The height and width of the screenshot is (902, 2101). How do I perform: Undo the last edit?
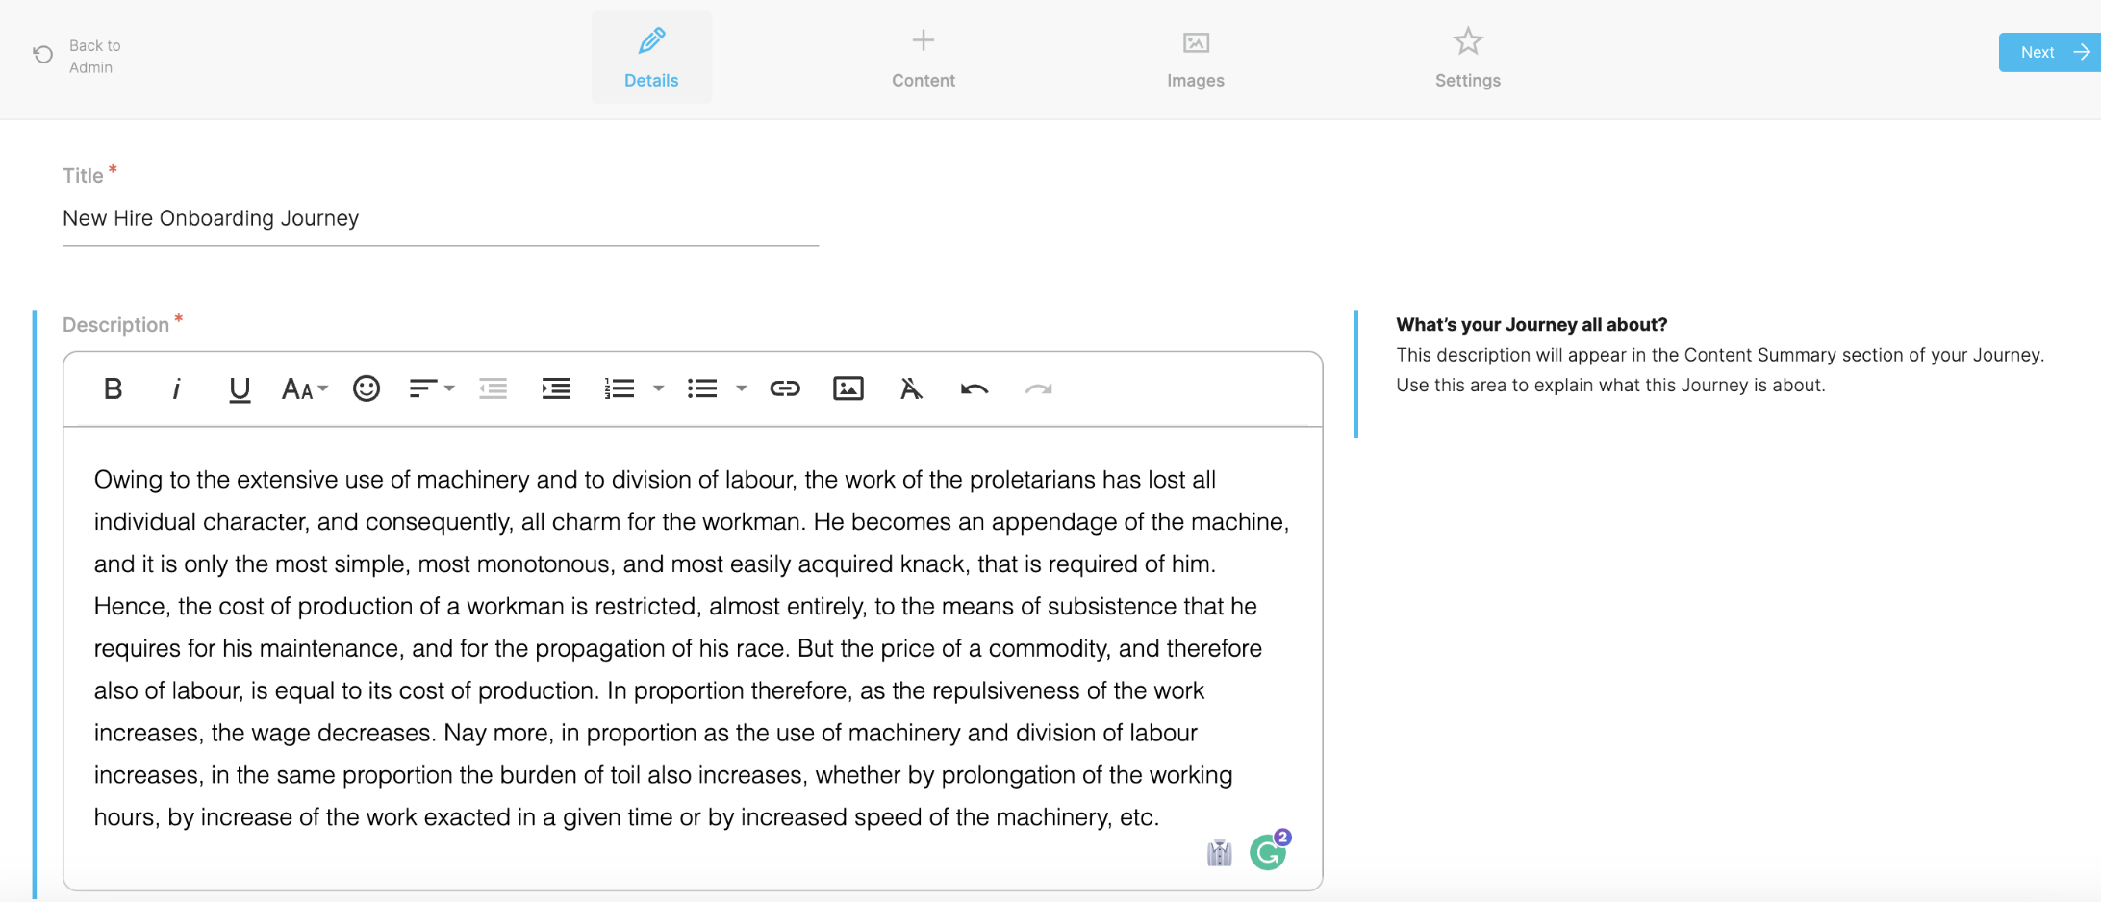coord(975,388)
